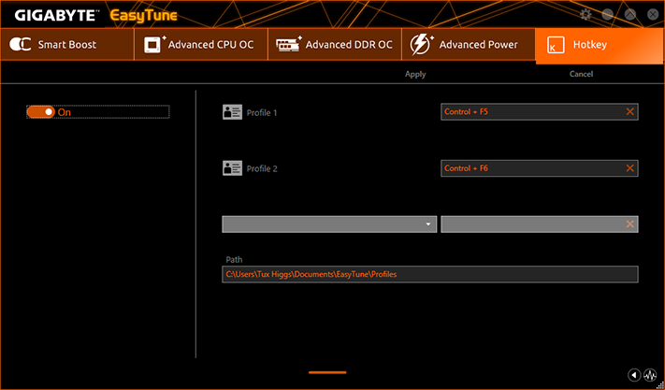Clear the Control + F6 hotkey
Viewport: 665px width, 390px height.
pos(629,168)
